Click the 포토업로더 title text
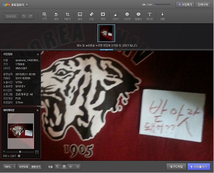 point(18,5)
